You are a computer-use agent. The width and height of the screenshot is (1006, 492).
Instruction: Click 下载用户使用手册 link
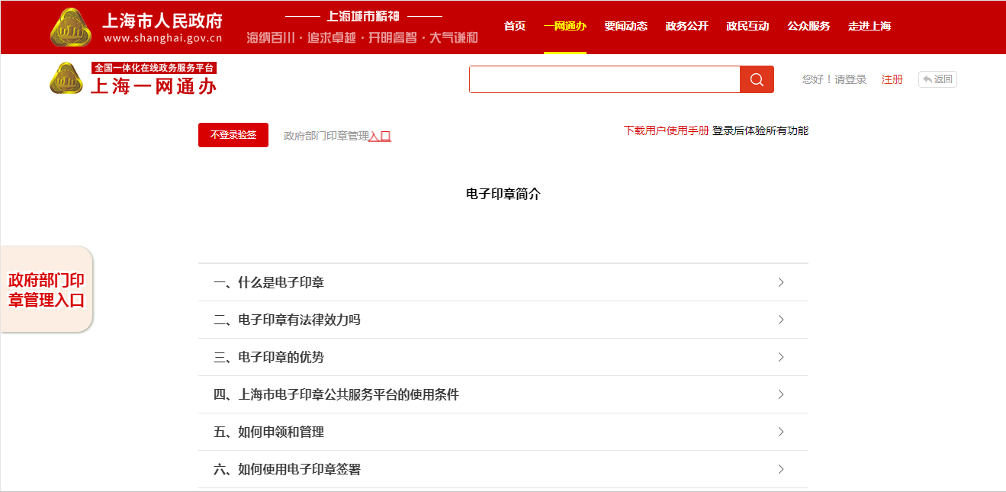click(667, 130)
